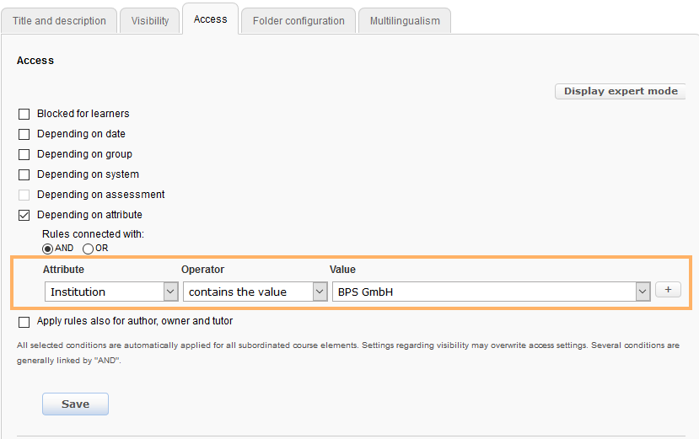Image resolution: width=699 pixels, height=439 pixels.
Task: Go to Folder configuration tab
Action: pyautogui.click(x=298, y=21)
